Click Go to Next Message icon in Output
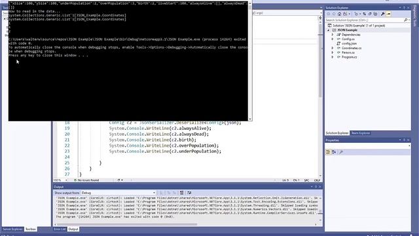Screen dimensions: 419x236 coord(174,193)
